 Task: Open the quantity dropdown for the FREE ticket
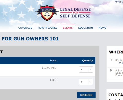(86, 82)
